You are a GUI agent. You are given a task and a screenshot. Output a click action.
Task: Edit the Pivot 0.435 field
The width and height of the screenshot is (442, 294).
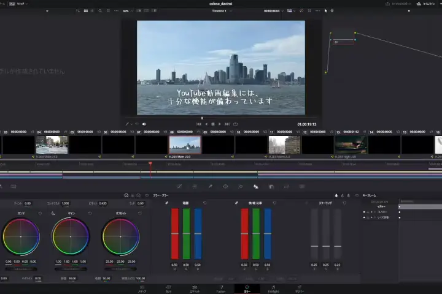[103, 203]
